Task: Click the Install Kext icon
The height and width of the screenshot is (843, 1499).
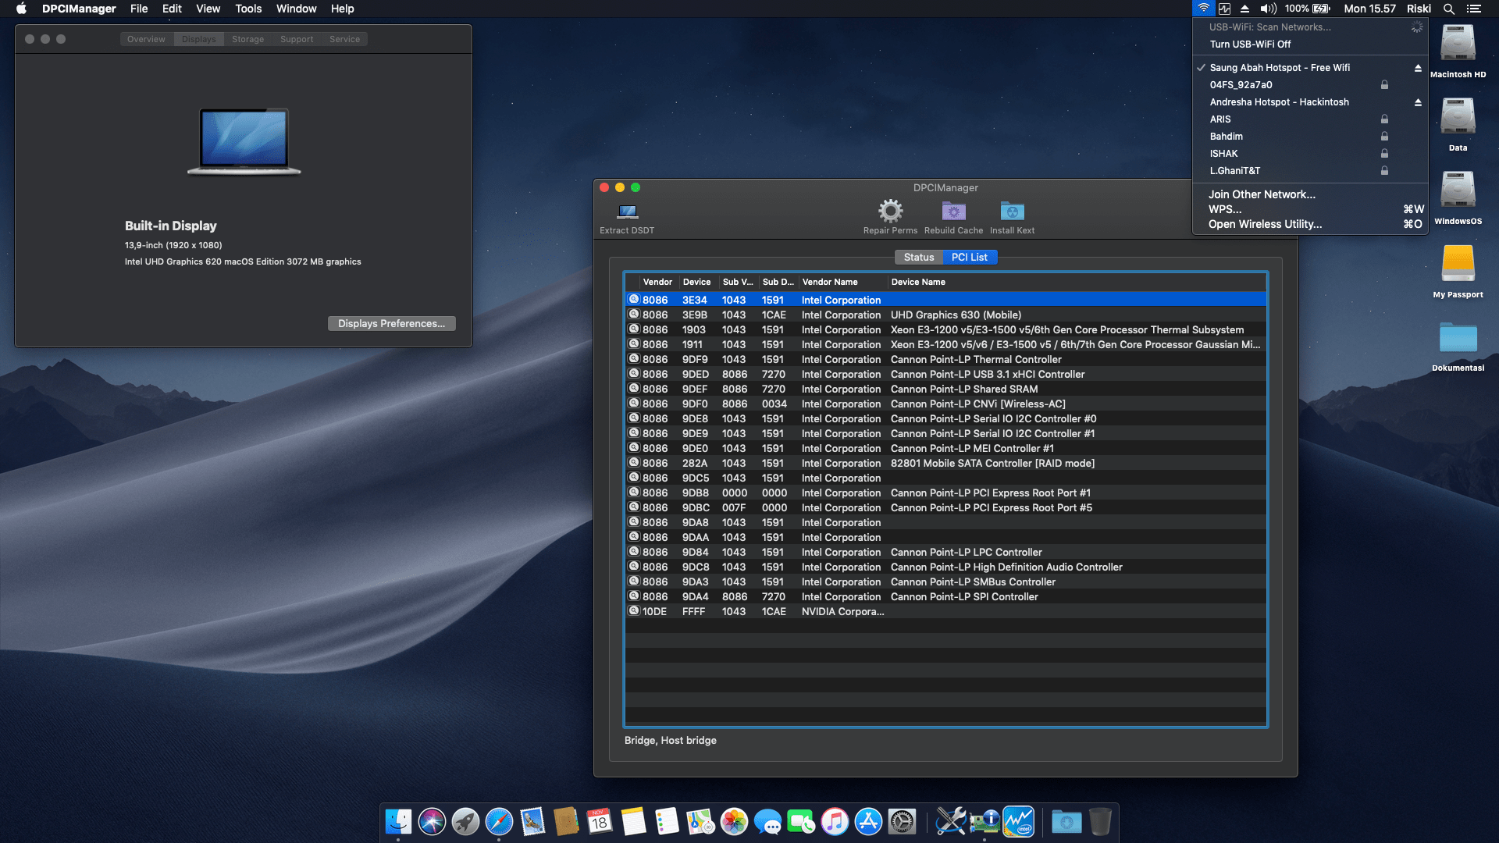Action: [x=1012, y=212]
